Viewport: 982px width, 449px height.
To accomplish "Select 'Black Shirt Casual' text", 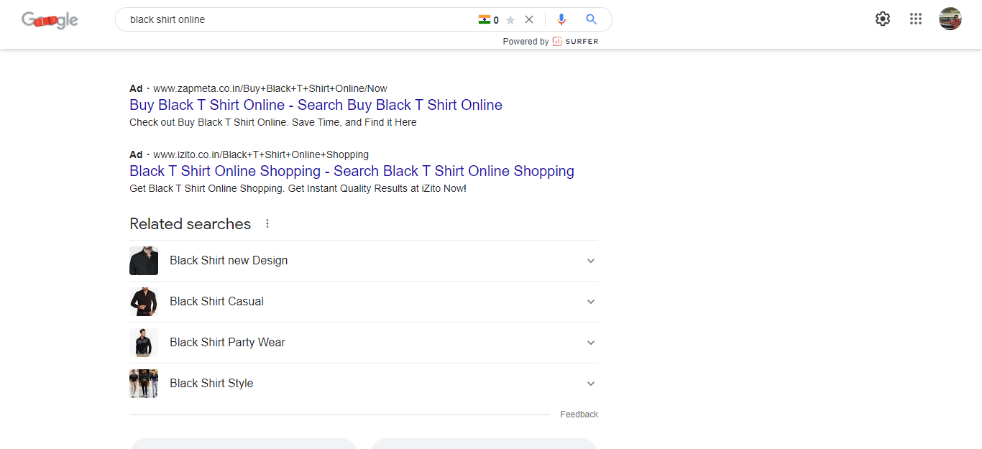I will [x=216, y=302].
